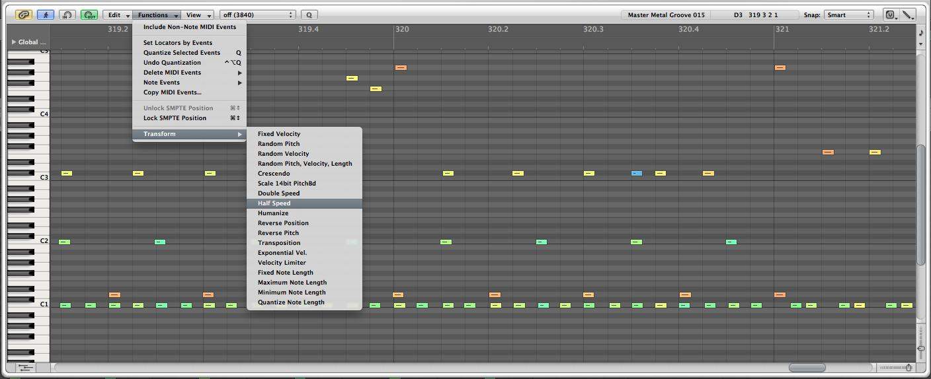This screenshot has height=379, width=931.
Task: Click the small down arrow below note icon
Action: point(921,44)
